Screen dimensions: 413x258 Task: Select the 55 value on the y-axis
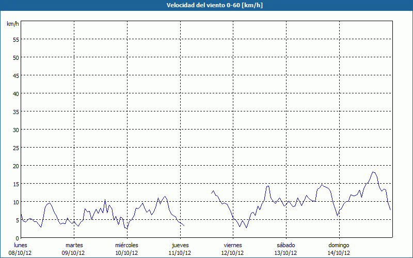click(15, 39)
